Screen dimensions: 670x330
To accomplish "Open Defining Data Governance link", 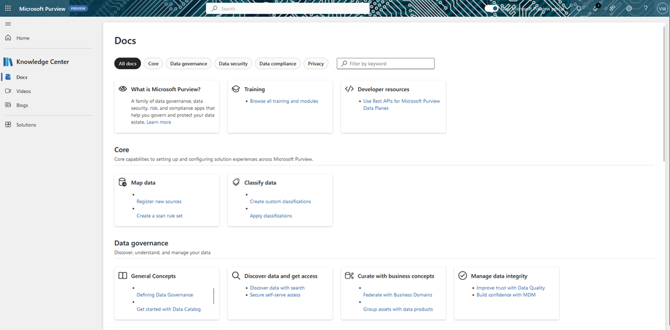I will point(165,295).
